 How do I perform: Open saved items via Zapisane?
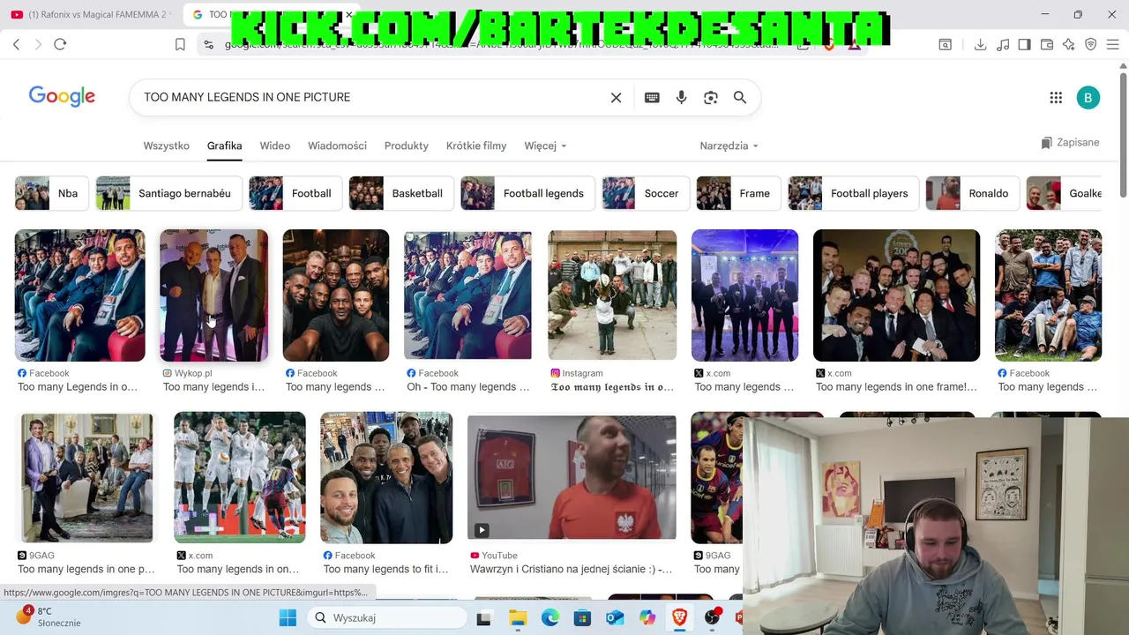tap(1070, 143)
